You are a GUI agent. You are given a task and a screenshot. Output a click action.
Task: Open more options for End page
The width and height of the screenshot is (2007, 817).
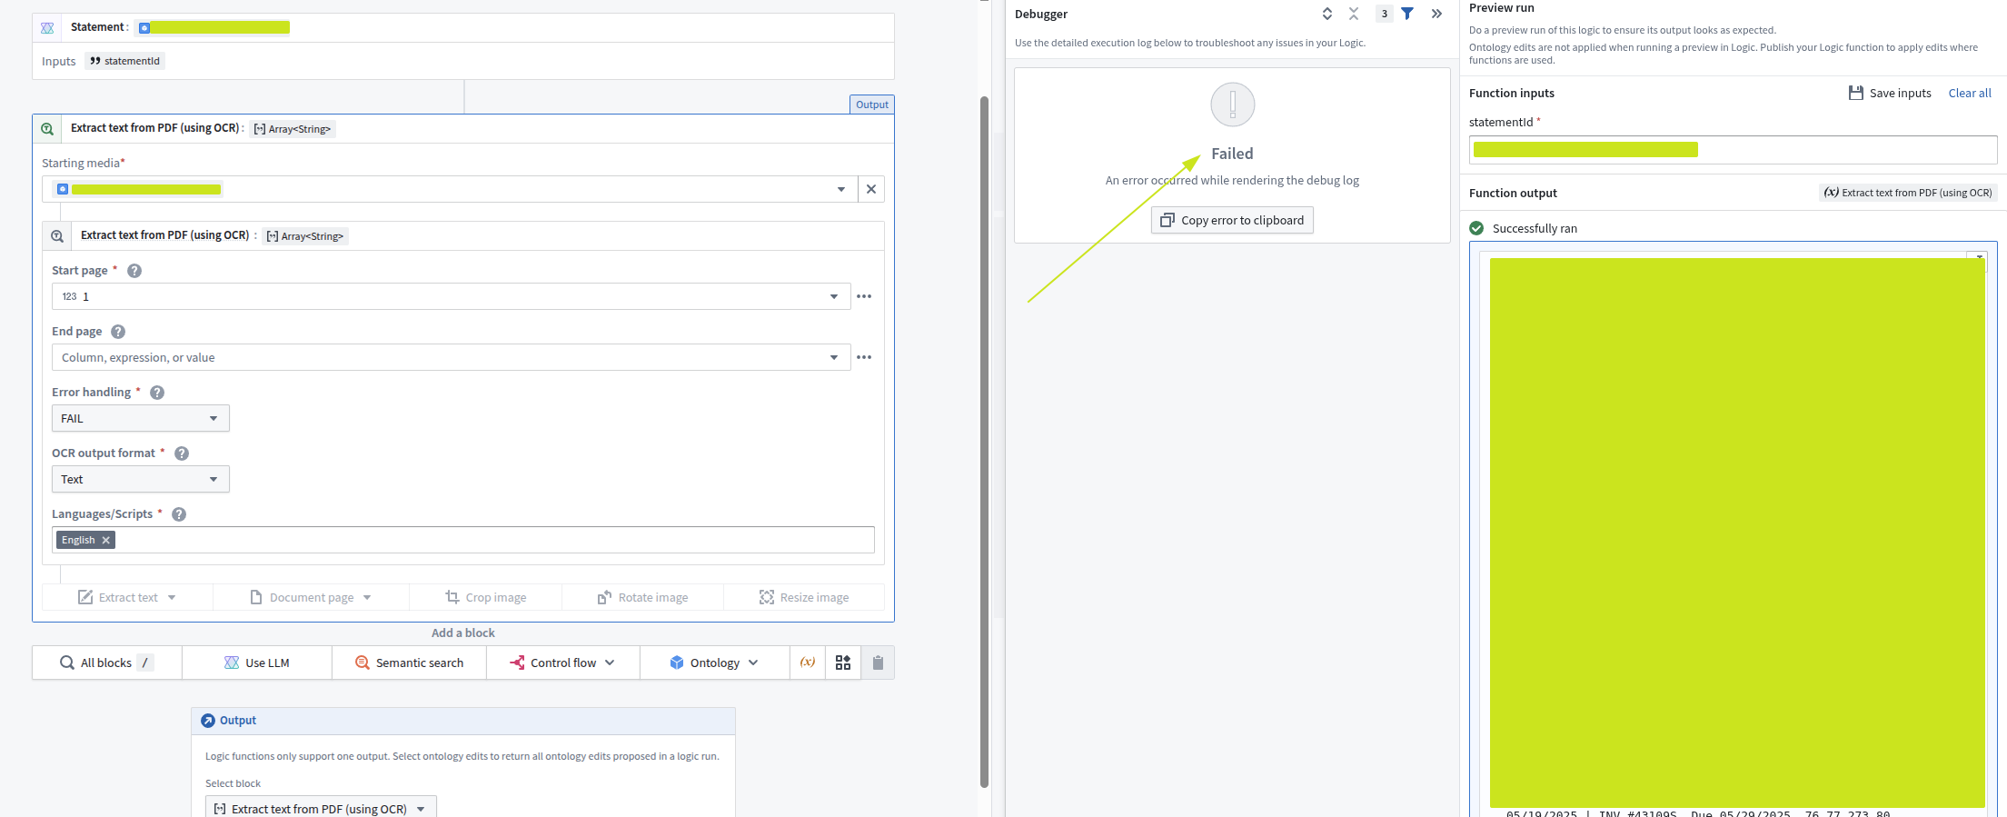coord(864,357)
